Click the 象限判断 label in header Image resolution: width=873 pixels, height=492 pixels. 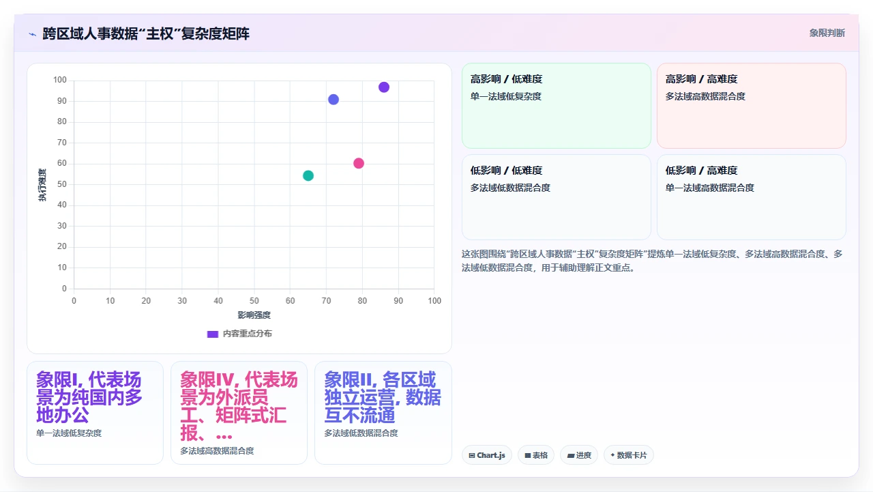(827, 33)
